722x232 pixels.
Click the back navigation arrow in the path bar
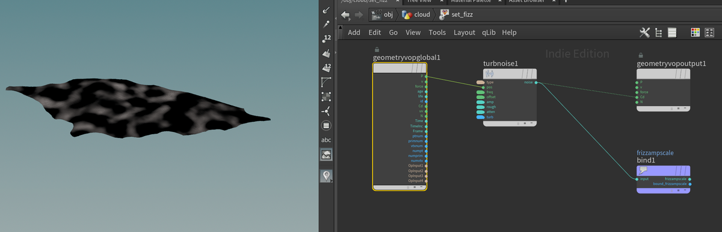pos(346,15)
